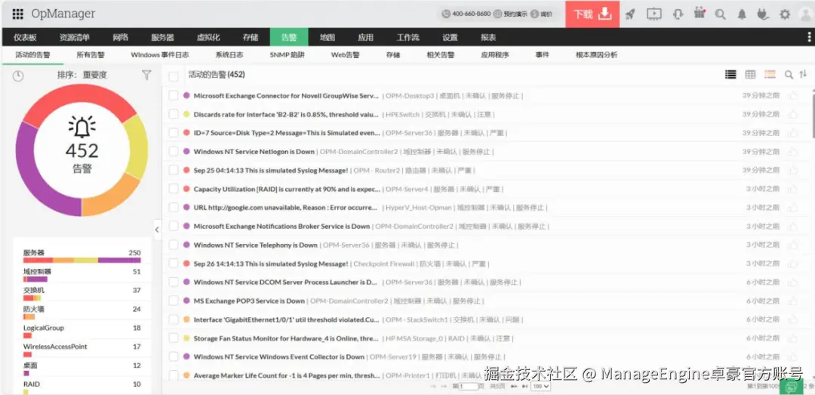This screenshot has height=395, width=815.
Task: Open the apps grid menu beside OpManager
Action: [17, 14]
